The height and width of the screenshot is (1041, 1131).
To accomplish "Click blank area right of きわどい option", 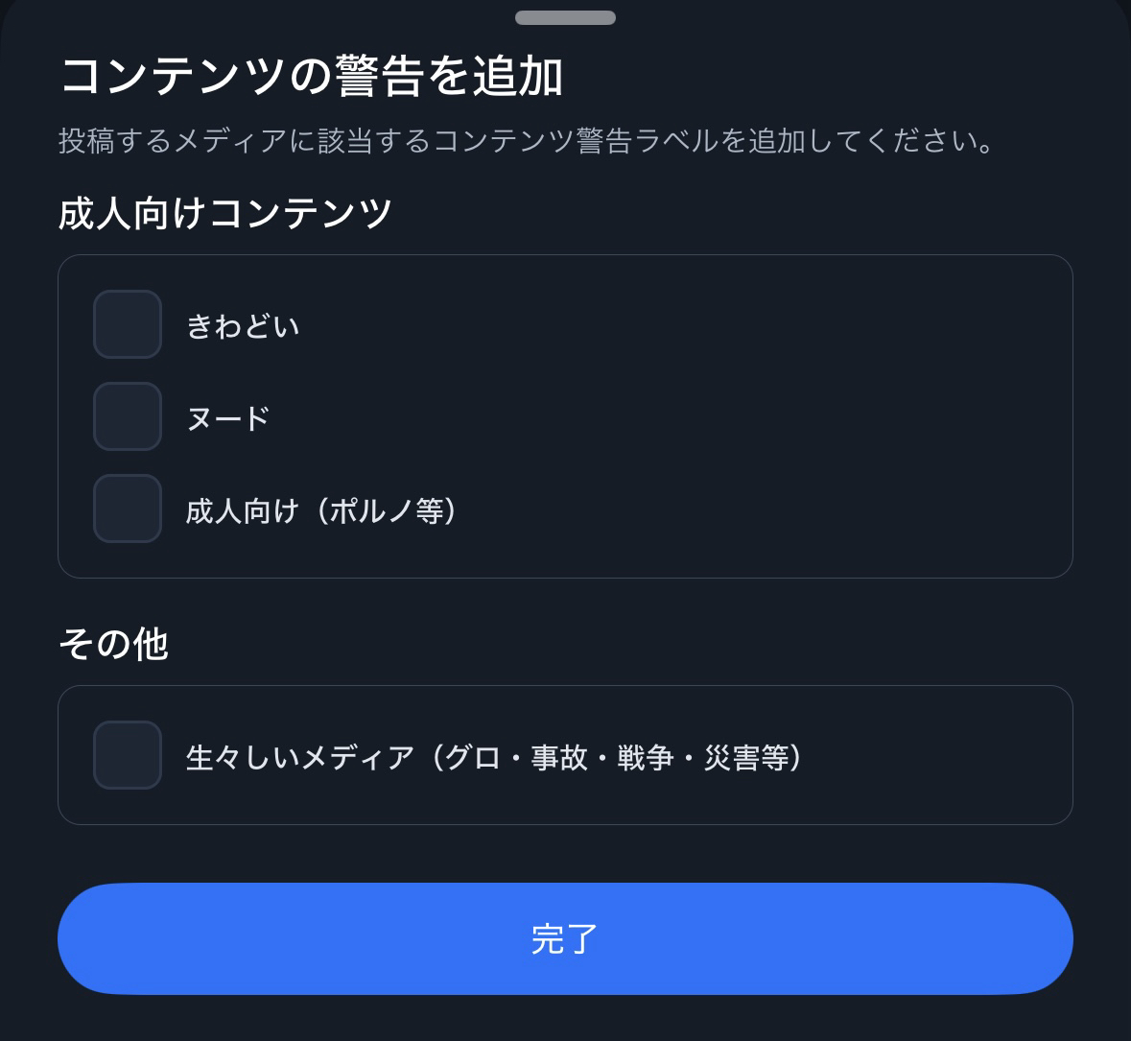I will 672,324.
